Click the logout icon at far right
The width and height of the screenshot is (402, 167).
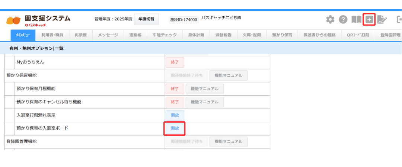(x=399, y=20)
